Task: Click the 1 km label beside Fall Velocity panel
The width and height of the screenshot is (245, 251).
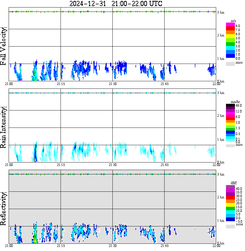Action: pos(220,59)
